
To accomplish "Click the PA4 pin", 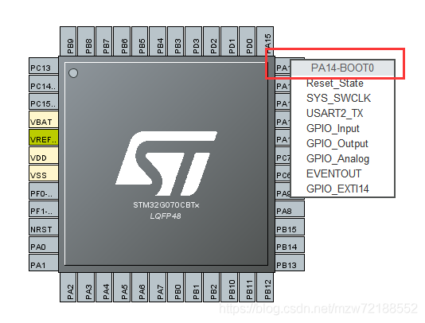I will pyautogui.click(x=104, y=287).
